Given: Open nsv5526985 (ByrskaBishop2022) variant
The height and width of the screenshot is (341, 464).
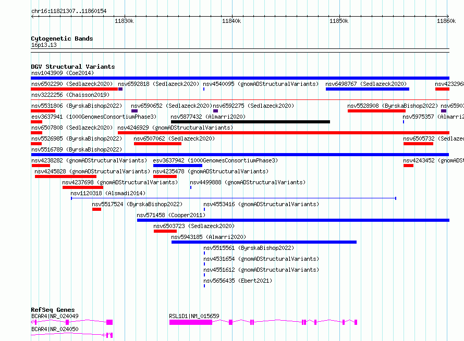Looking at the screenshot, I should pyautogui.click(x=77, y=138).
